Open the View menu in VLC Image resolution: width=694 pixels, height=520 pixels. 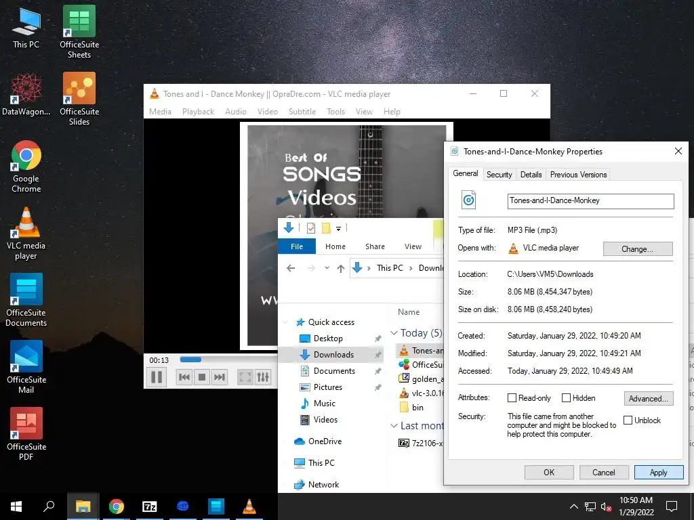(364, 112)
